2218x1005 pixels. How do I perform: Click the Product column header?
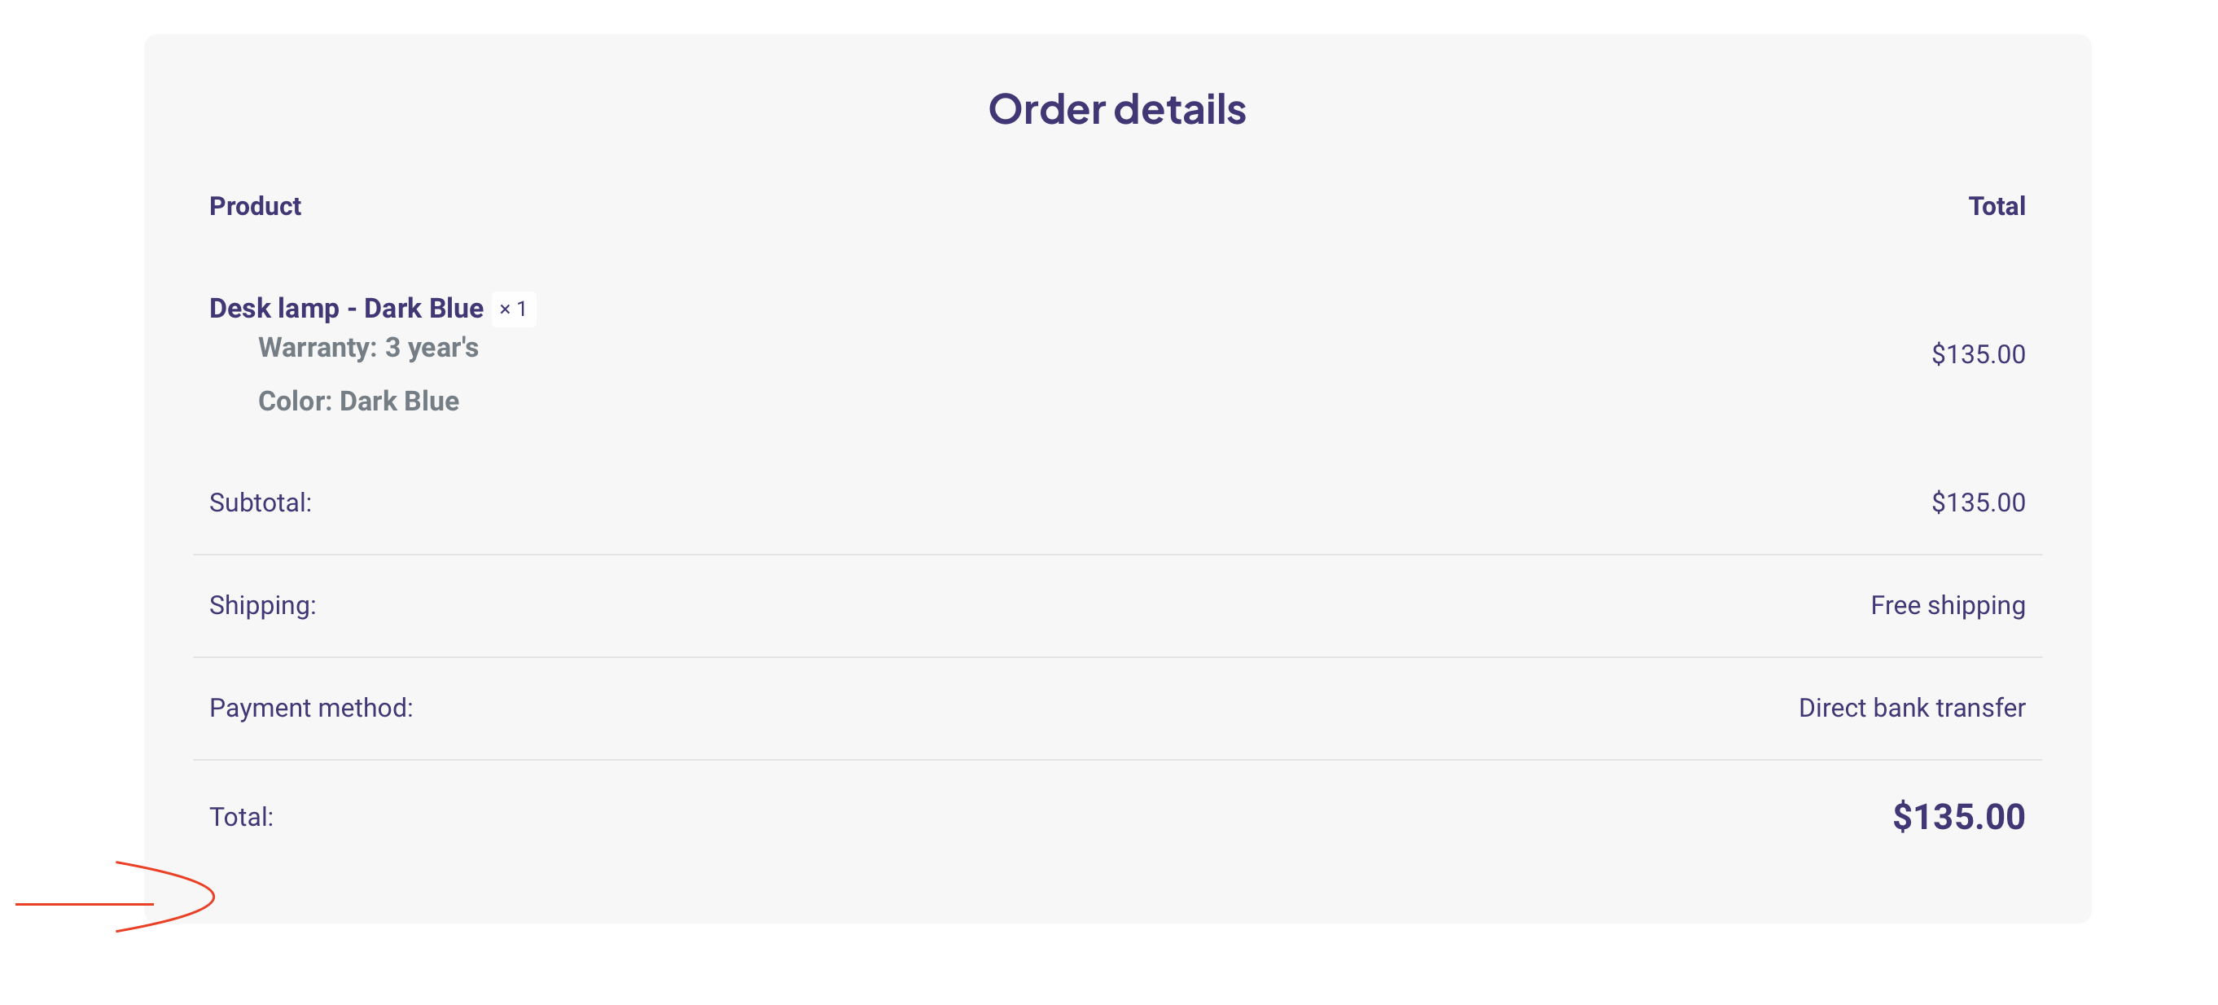tap(255, 207)
